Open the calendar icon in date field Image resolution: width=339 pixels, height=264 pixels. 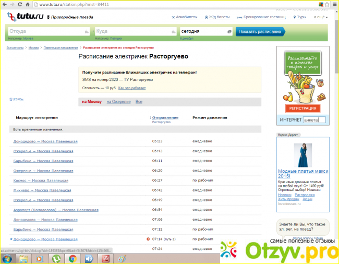pos(229,31)
